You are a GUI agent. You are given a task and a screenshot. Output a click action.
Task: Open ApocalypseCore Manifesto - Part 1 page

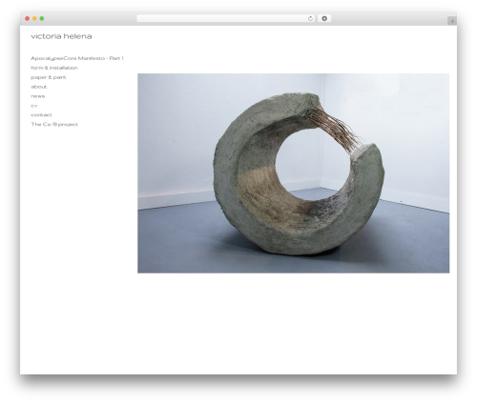tap(77, 58)
